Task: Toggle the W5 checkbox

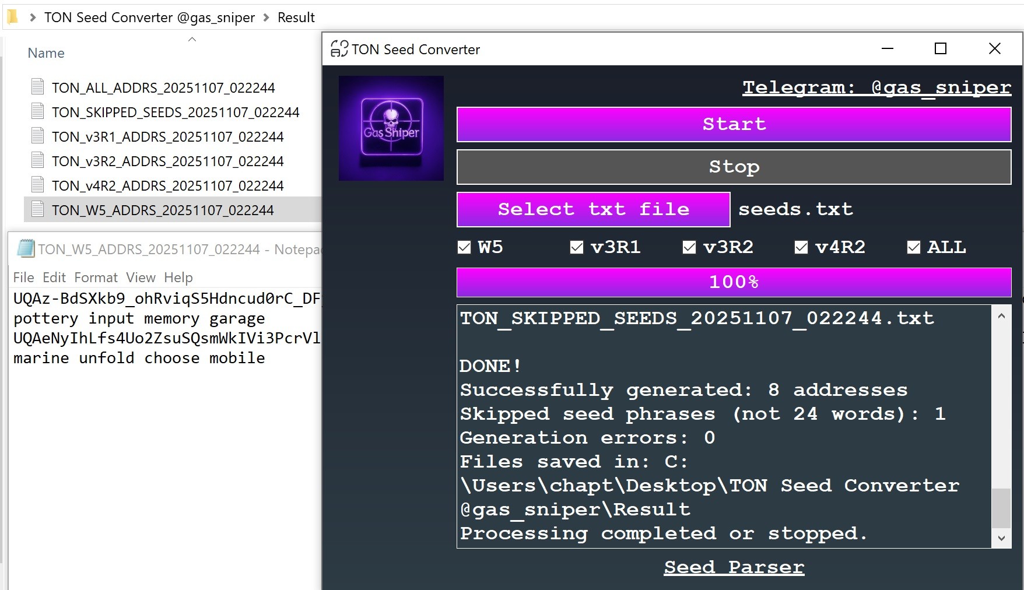Action: tap(464, 247)
